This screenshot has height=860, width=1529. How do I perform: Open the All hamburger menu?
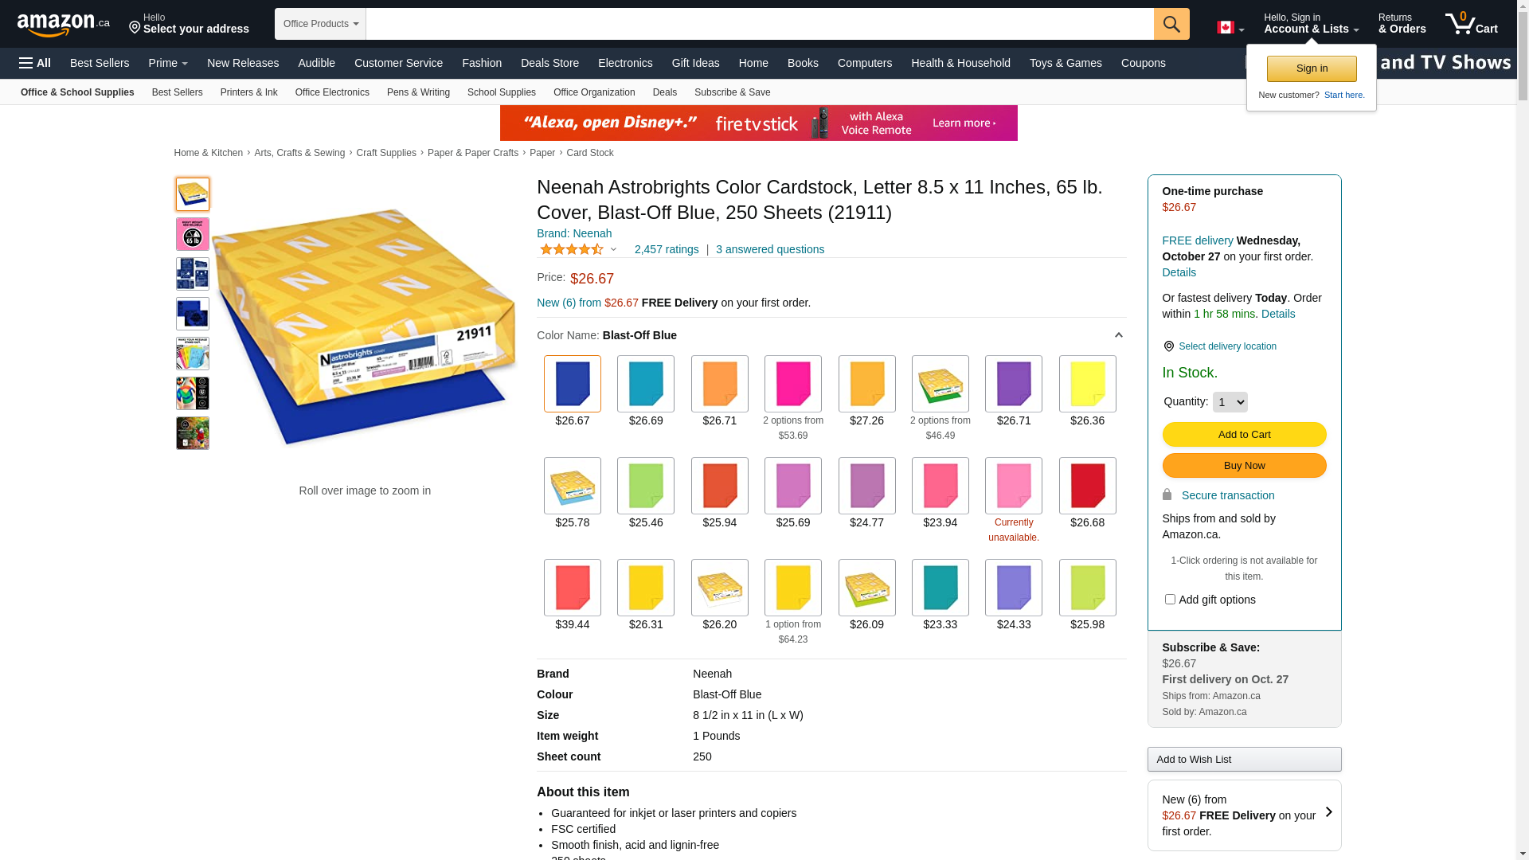(x=35, y=63)
